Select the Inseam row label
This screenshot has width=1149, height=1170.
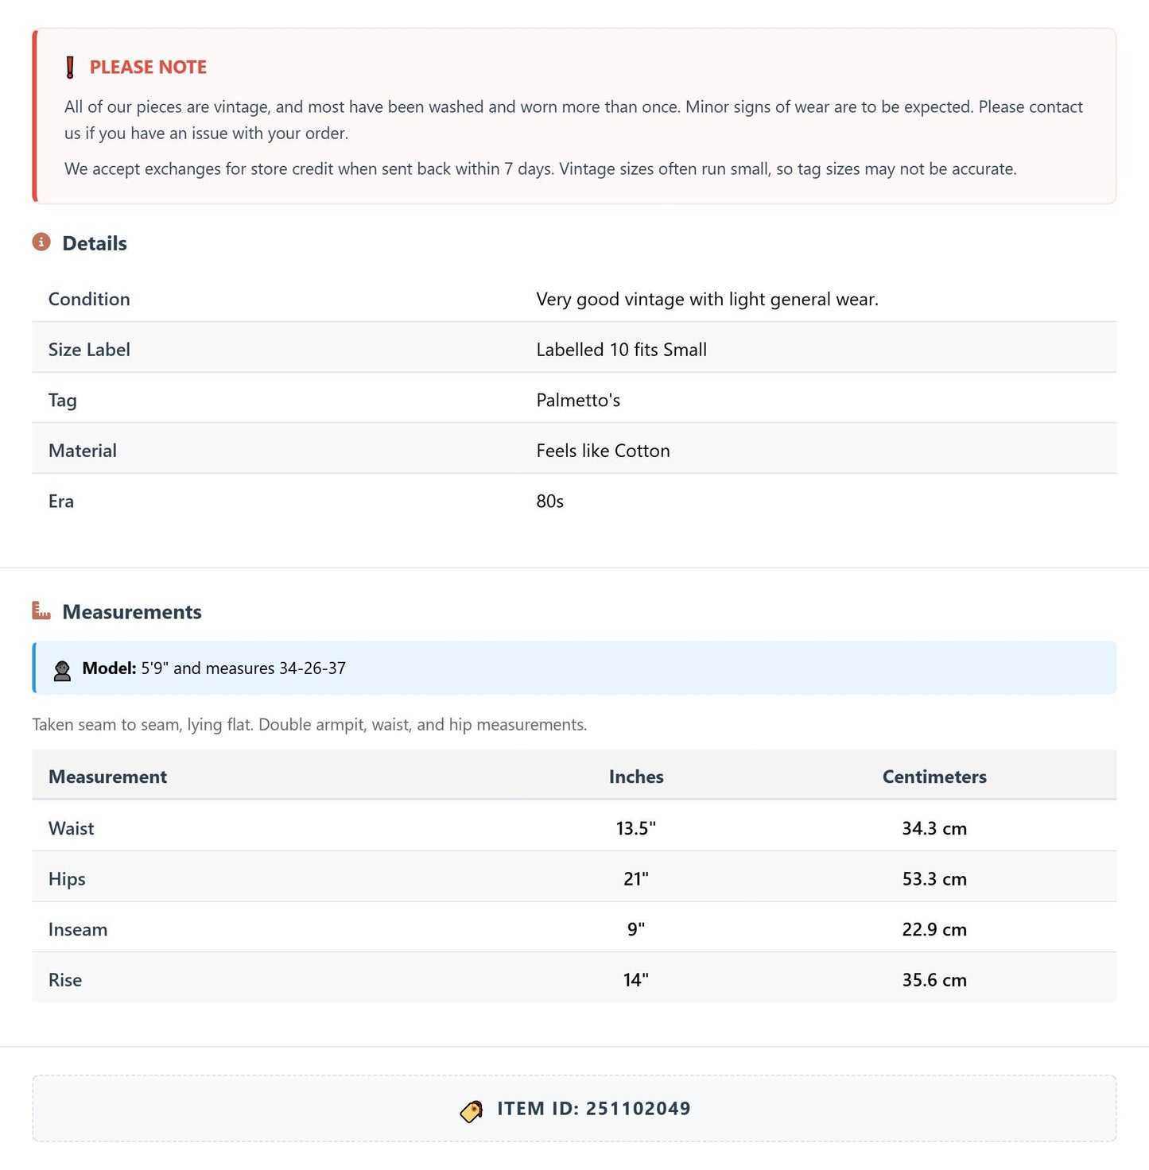point(78,929)
